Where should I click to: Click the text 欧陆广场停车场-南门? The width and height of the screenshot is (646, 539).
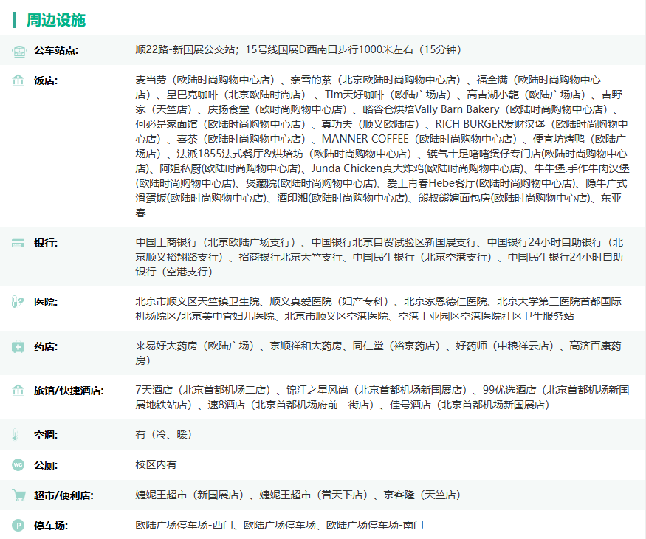tap(375, 525)
